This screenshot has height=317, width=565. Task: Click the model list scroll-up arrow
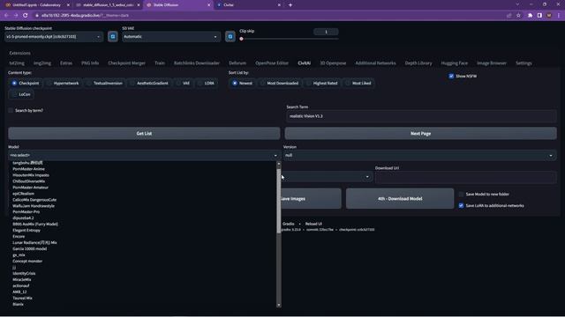point(279,164)
